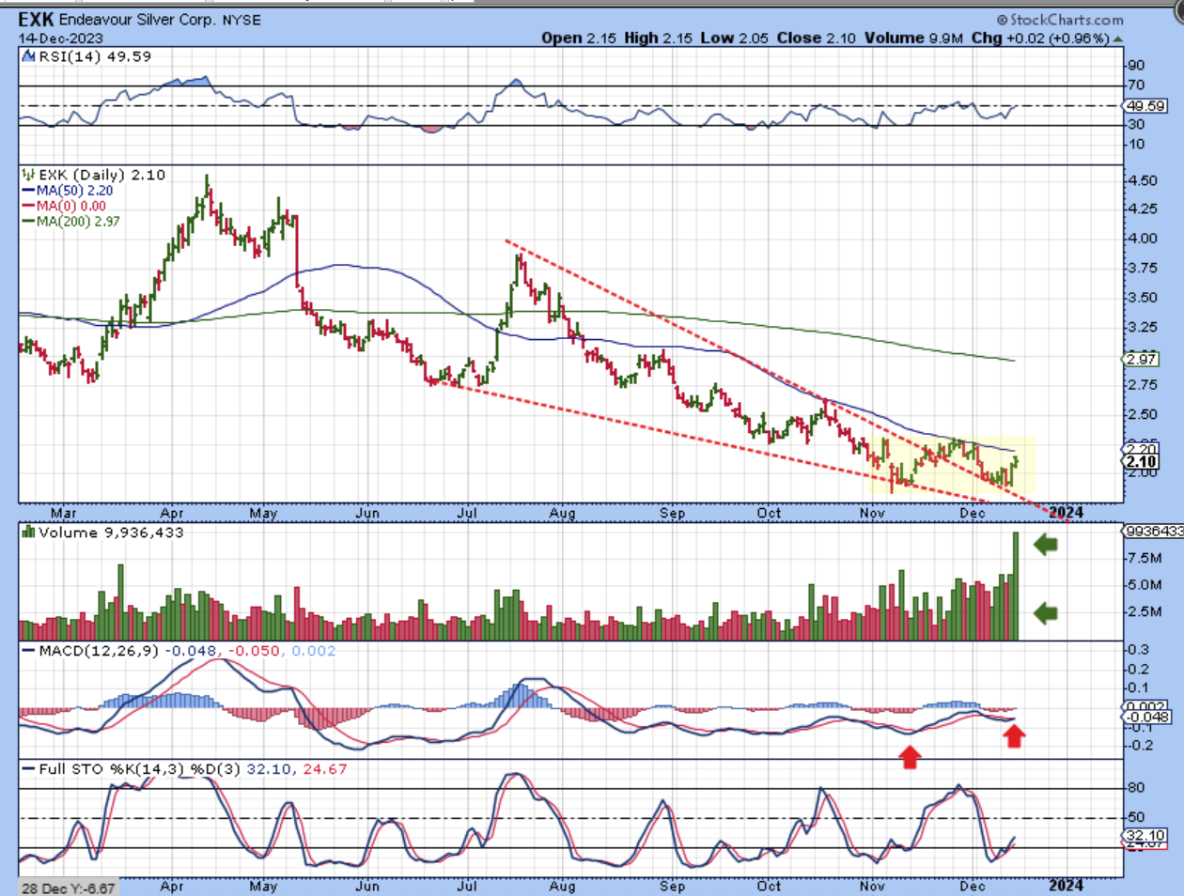Click the MA(200) 2.97 legend text
The image size is (1184, 896).
(78, 222)
